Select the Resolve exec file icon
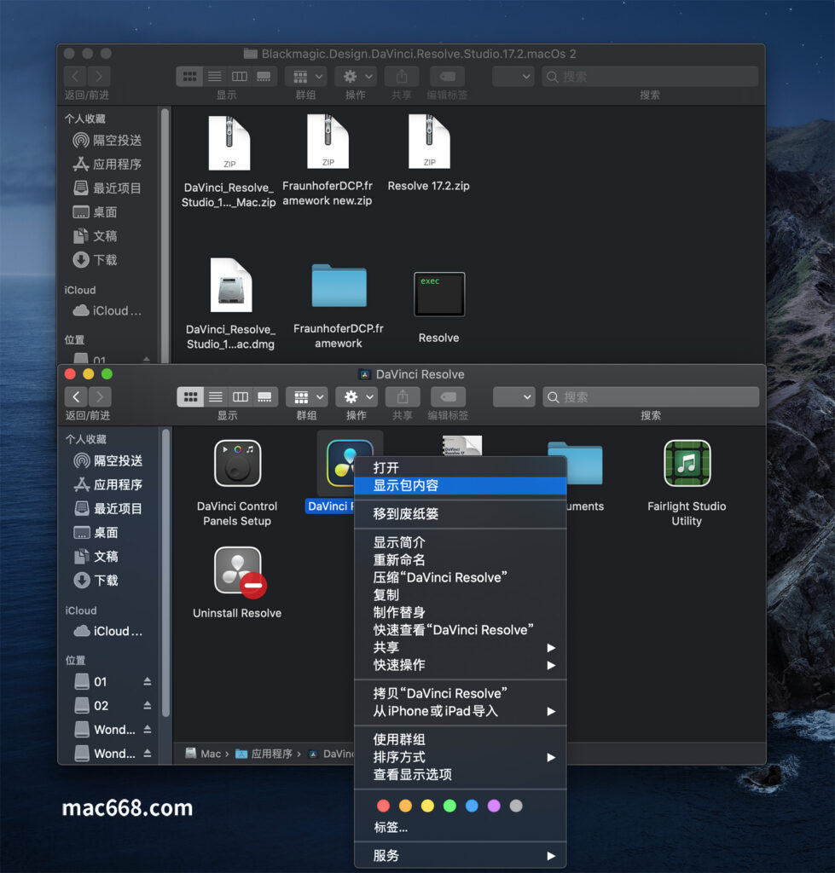The image size is (835, 873). [x=439, y=294]
